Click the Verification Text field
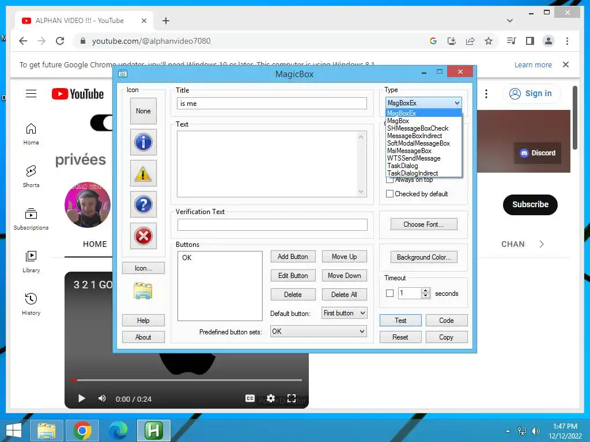This screenshot has height=442, width=590. 273,225
